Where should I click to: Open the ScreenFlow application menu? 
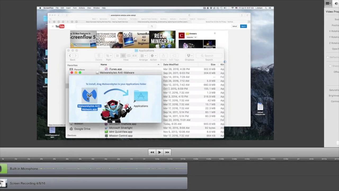[x=48, y=8]
